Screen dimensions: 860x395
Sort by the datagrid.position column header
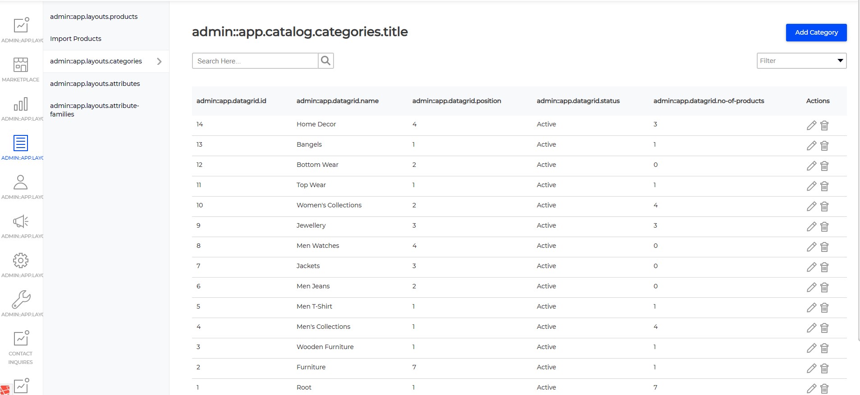pyautogui.click(x=457, y=101)
